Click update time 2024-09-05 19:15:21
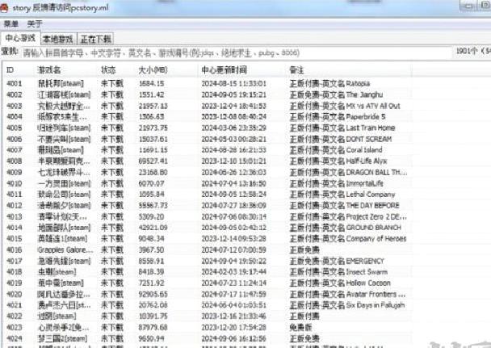This screenshot has height=348, width=491. [x=233, y=94]
